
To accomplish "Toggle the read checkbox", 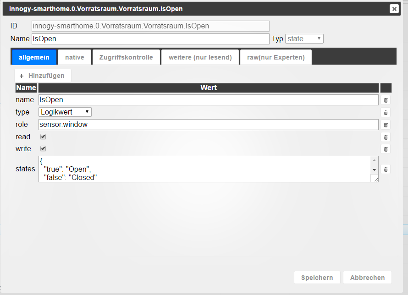I will click(x=43, y=137).
